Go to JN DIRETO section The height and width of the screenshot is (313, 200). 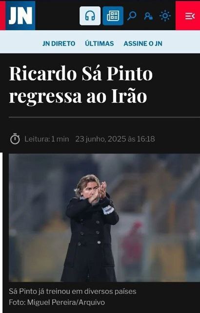(x=59, y=44)
